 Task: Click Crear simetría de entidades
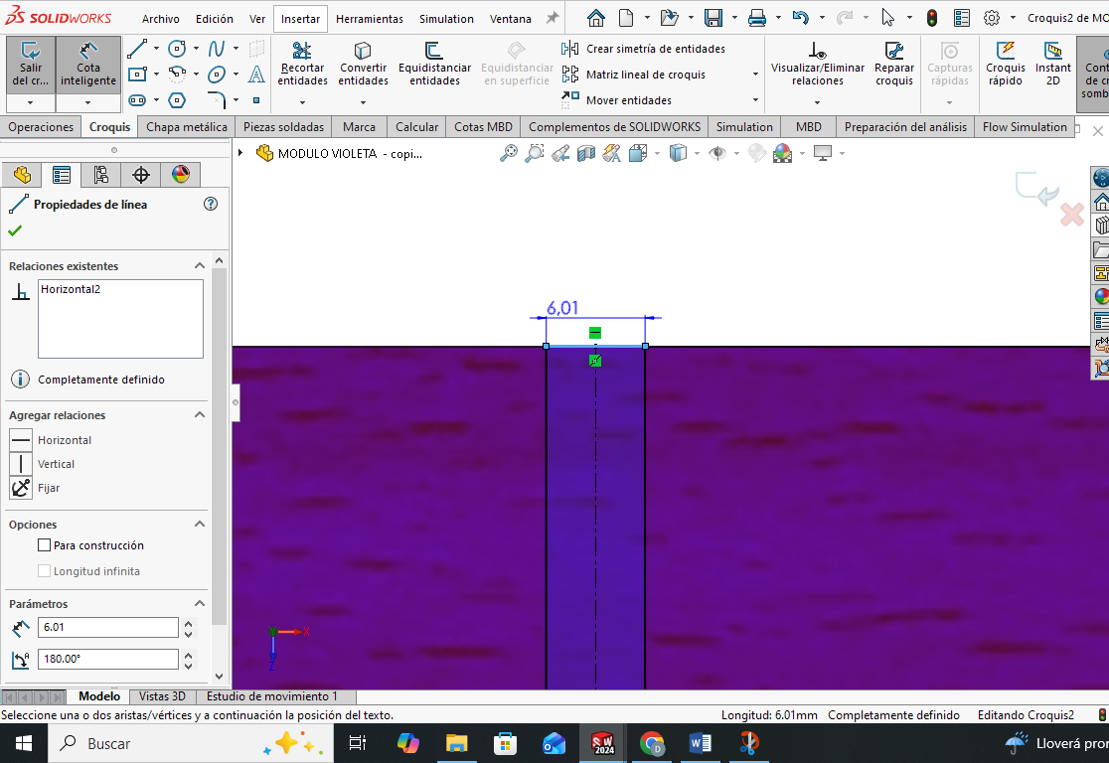[x=643, y=49]
